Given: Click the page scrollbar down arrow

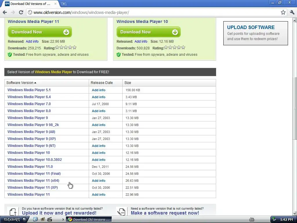Looking at the screenshot, I should [x=295, y=213].
